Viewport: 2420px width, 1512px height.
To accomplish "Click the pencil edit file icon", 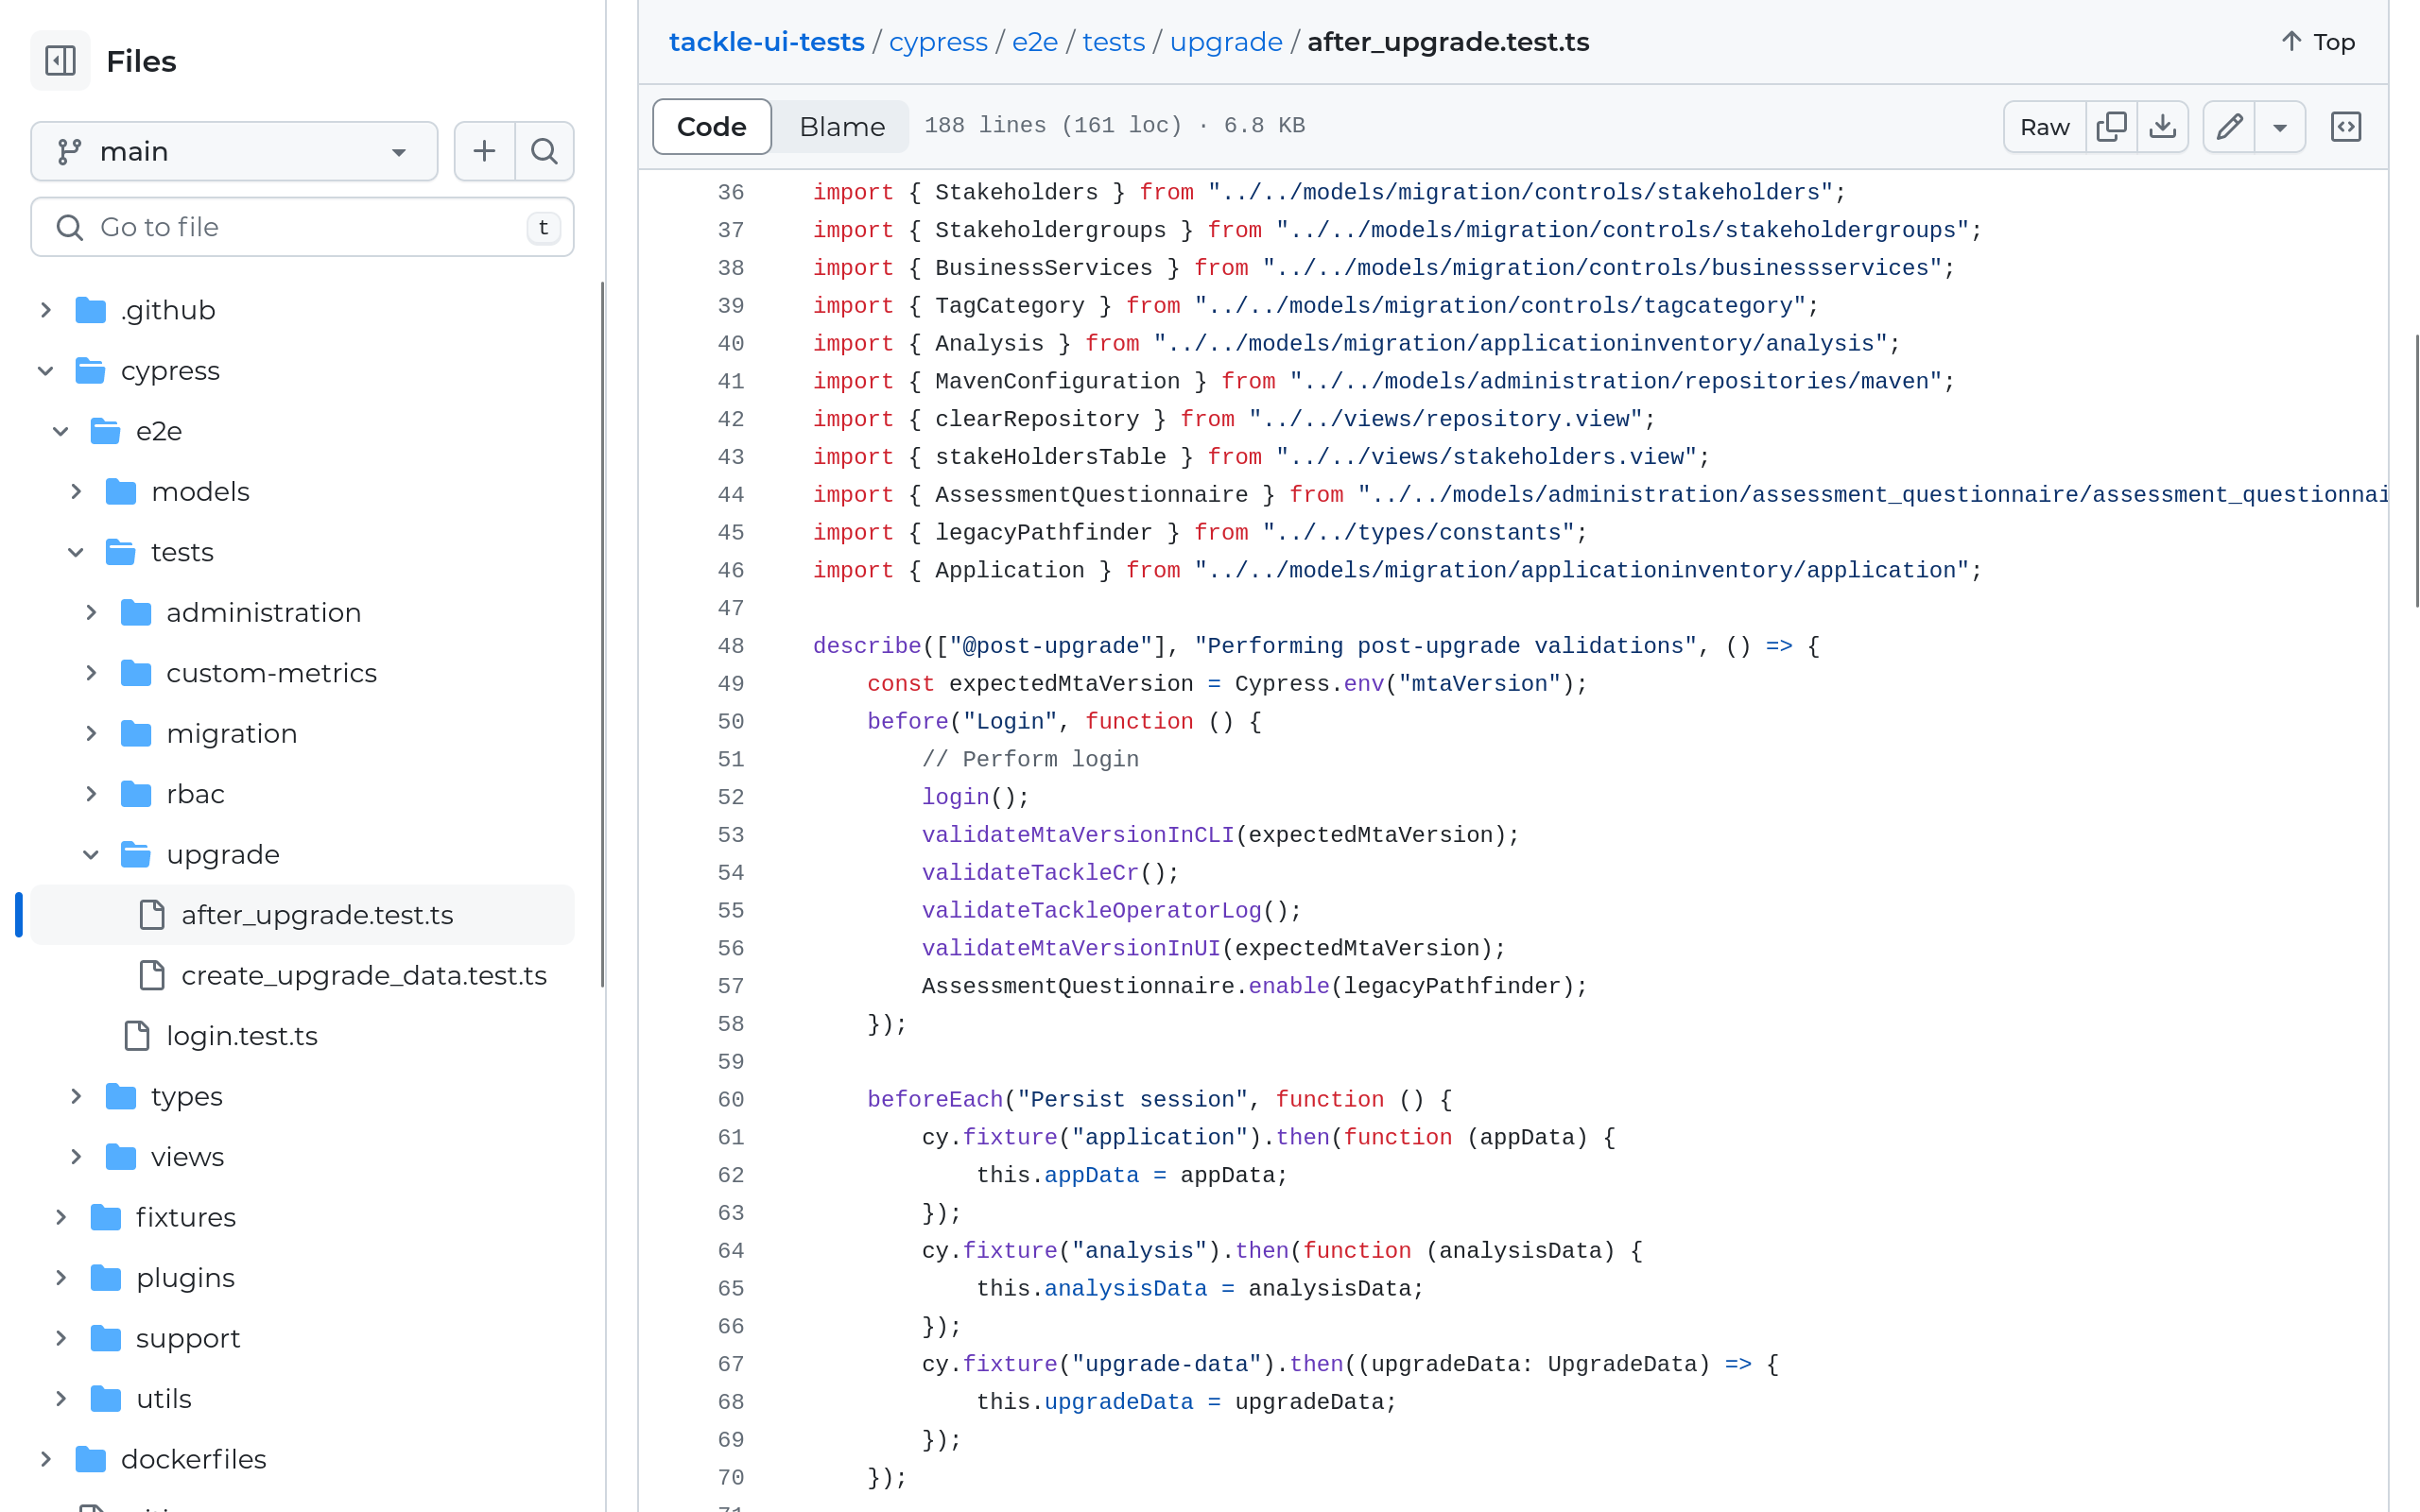I will click(x=2229, y=127).
